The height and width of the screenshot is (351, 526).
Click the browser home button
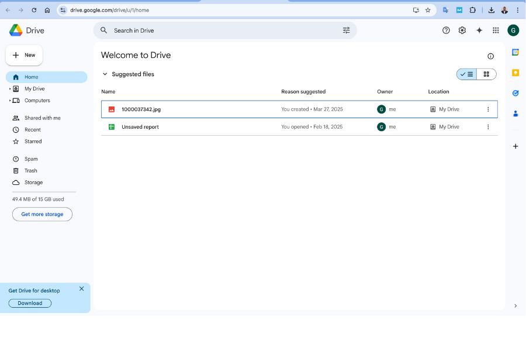coord(47,10)
